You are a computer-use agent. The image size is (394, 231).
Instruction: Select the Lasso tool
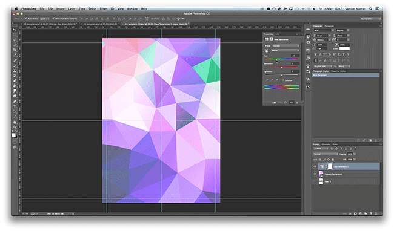click(x=15, y=40)
